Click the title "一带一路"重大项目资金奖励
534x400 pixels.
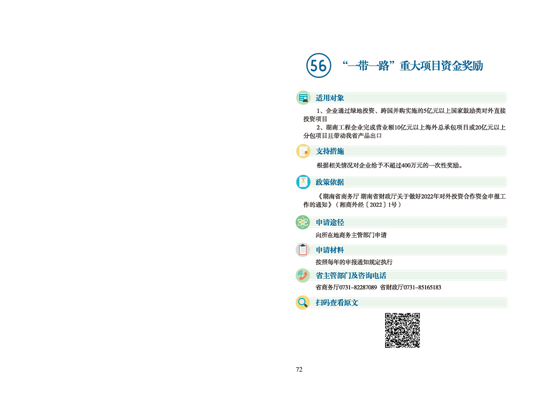[x=413, y=66]
